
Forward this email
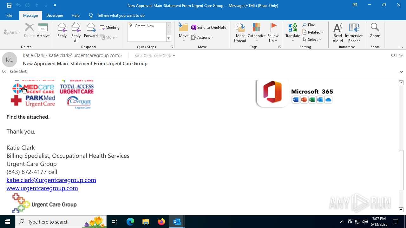coord(91,31)
